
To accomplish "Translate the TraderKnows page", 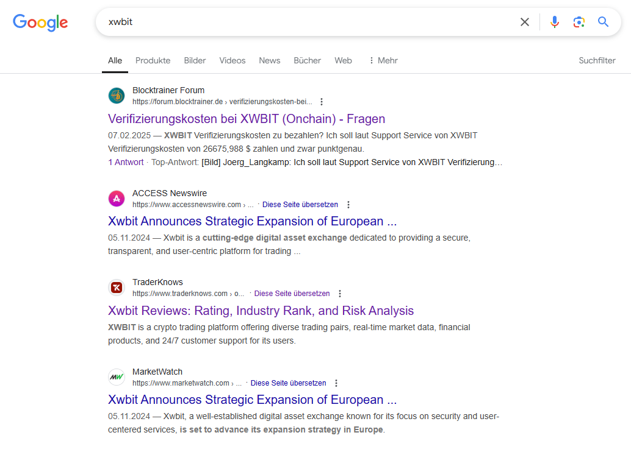I will 292,294.
